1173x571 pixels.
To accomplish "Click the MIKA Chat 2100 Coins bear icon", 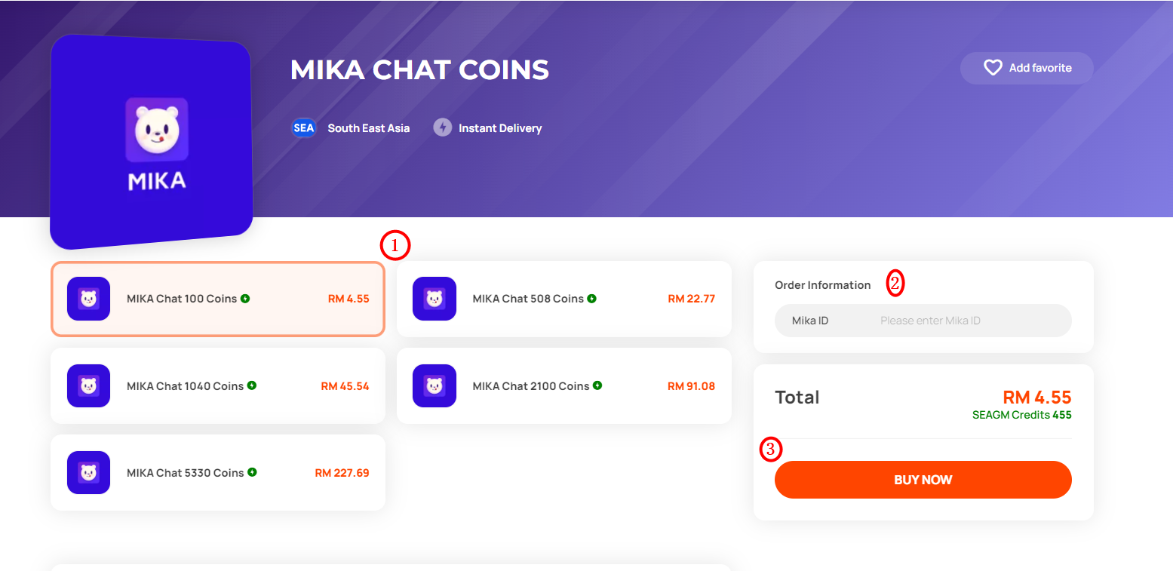I will click(435, 386).
